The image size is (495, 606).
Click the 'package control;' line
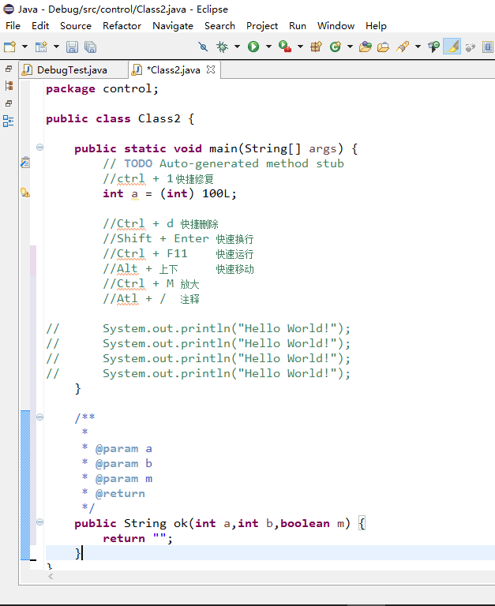pos(102,89)
